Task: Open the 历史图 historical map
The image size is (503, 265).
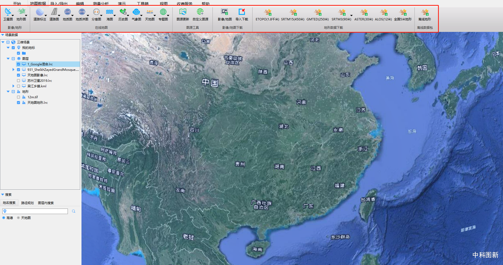Action: point(123,12)
